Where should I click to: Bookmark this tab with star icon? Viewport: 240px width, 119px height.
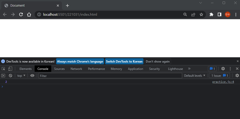point(201,15)
